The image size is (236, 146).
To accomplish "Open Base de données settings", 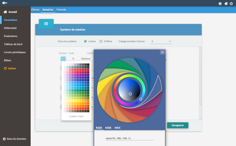I will coord(15,139).
